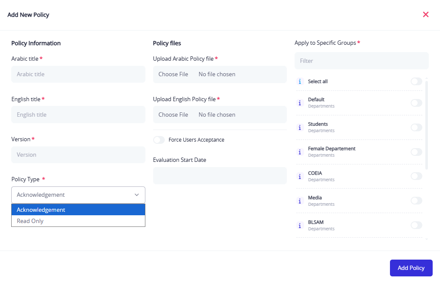The width and height of the screenshot is (440, 285).
Task: Focus the groups Filter field
Action: coord(361,61)
